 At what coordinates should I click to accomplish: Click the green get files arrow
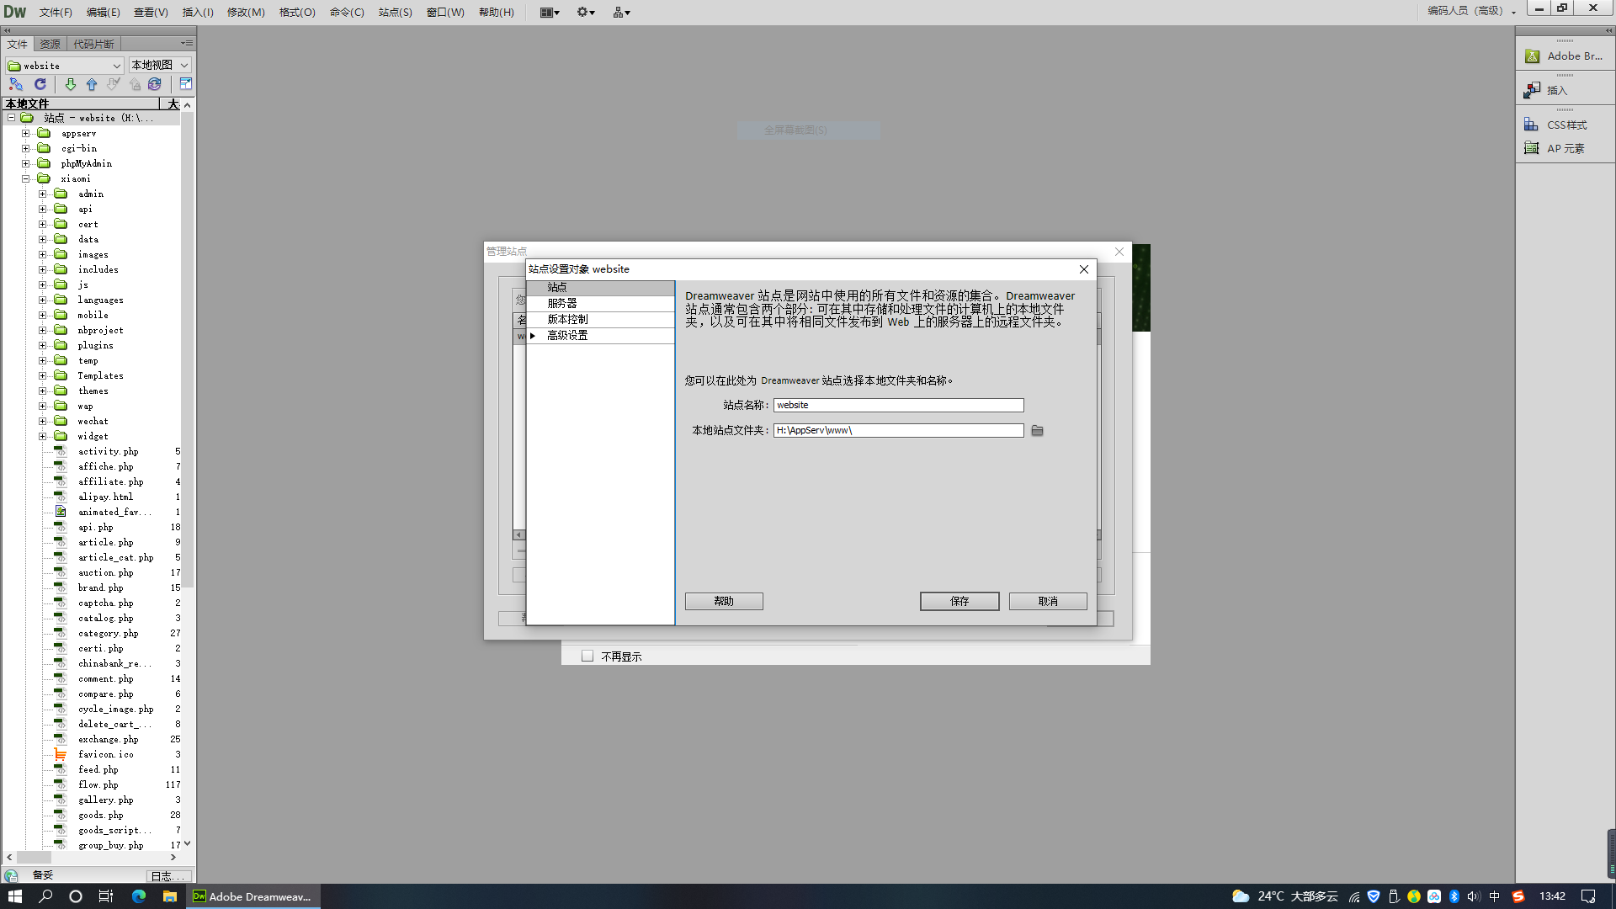pos(71,84)
